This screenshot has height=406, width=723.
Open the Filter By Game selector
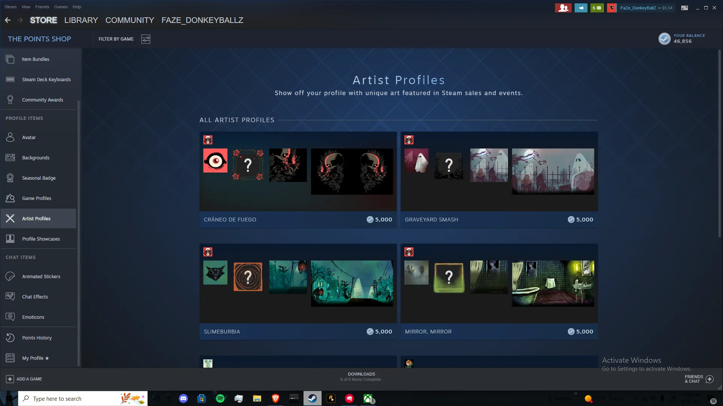(146, 39)
